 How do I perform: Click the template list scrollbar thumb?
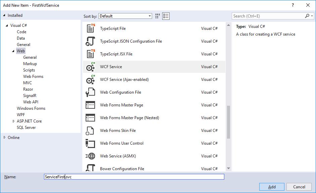(229, 122)
